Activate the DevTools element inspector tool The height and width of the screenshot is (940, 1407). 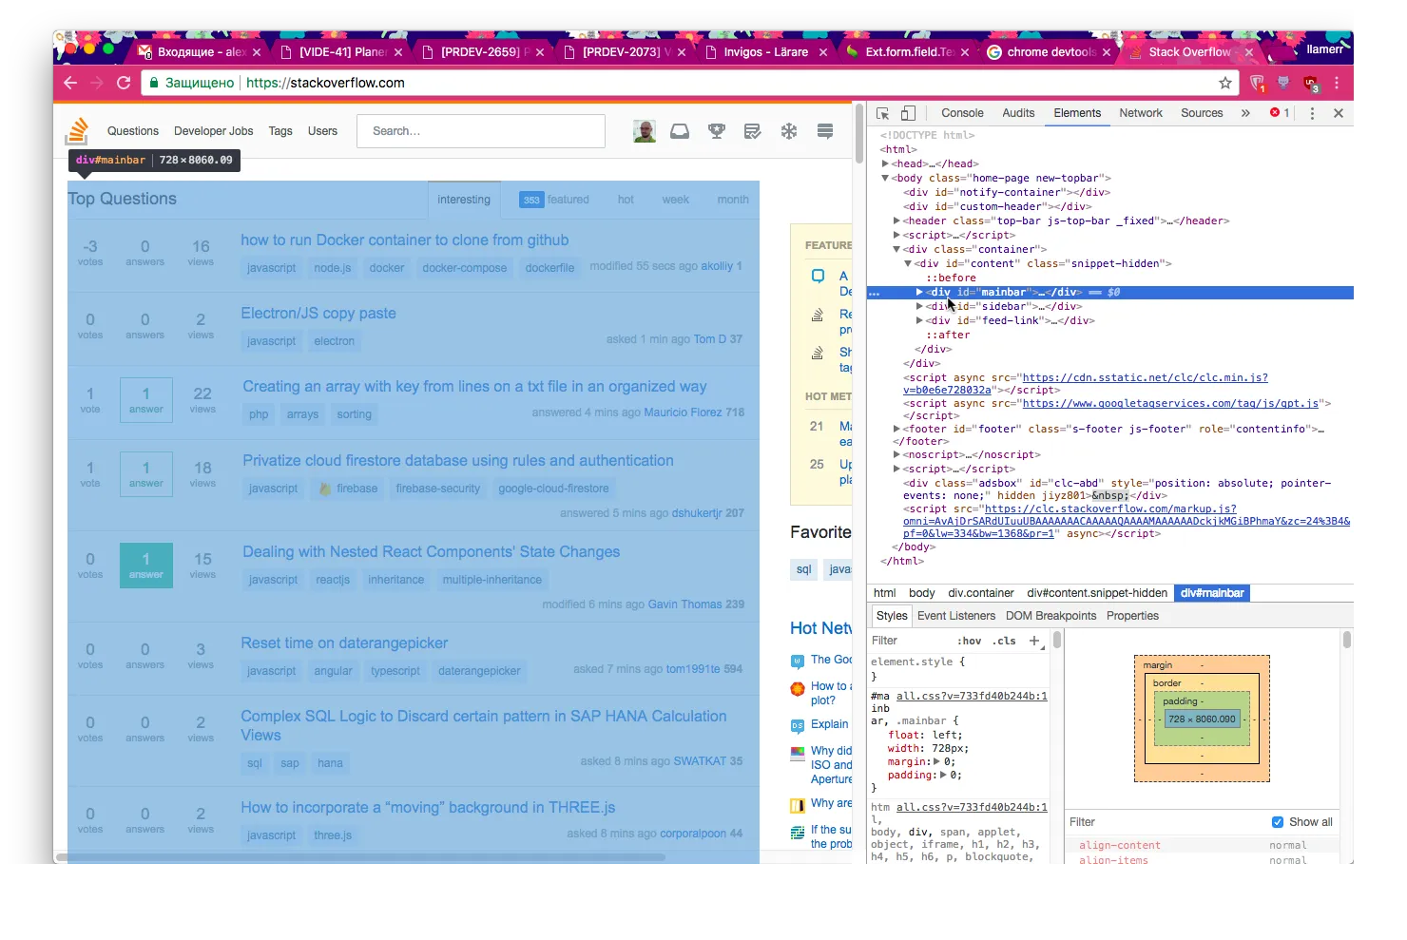pos(882,113)
